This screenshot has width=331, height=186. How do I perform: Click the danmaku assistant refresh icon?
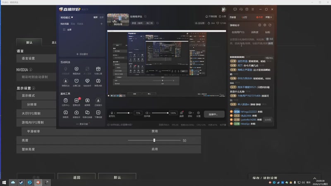[270, 25]
